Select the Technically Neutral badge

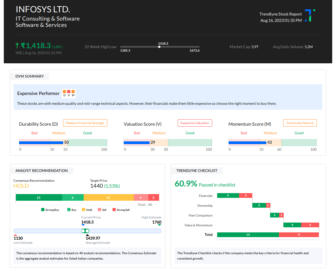tap(300, 123)
